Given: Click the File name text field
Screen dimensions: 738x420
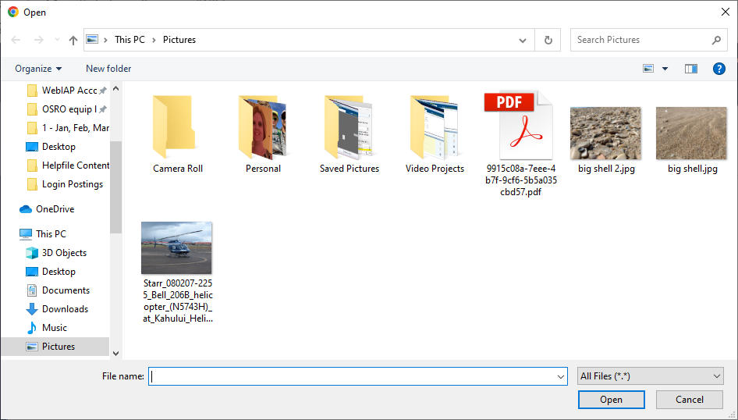Looking at the screenshot, I should pyautogui.click(x=352, y=376).
